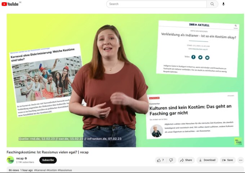Click the magnifying glass search button
This screenshot has width=245, height=173.
212,4
